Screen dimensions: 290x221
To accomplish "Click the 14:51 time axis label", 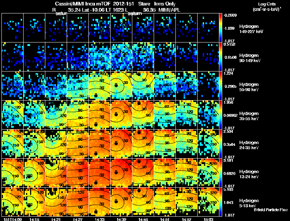I will pyautogui.click(x=165, y=220).
